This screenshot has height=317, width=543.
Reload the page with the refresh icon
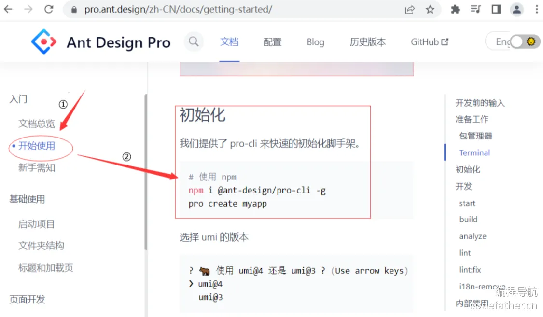click(x=49, y=9)
